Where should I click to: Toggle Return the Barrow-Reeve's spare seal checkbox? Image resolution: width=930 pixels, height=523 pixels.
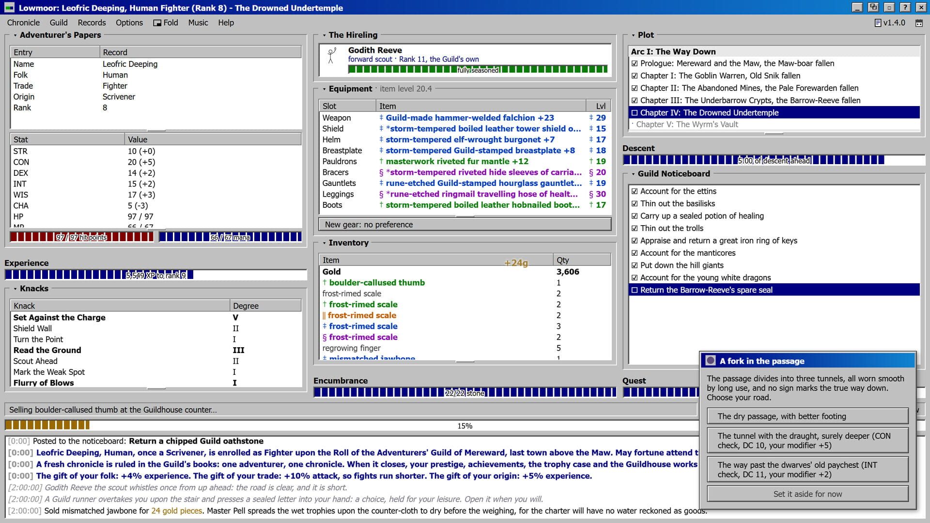coord(635,290)
